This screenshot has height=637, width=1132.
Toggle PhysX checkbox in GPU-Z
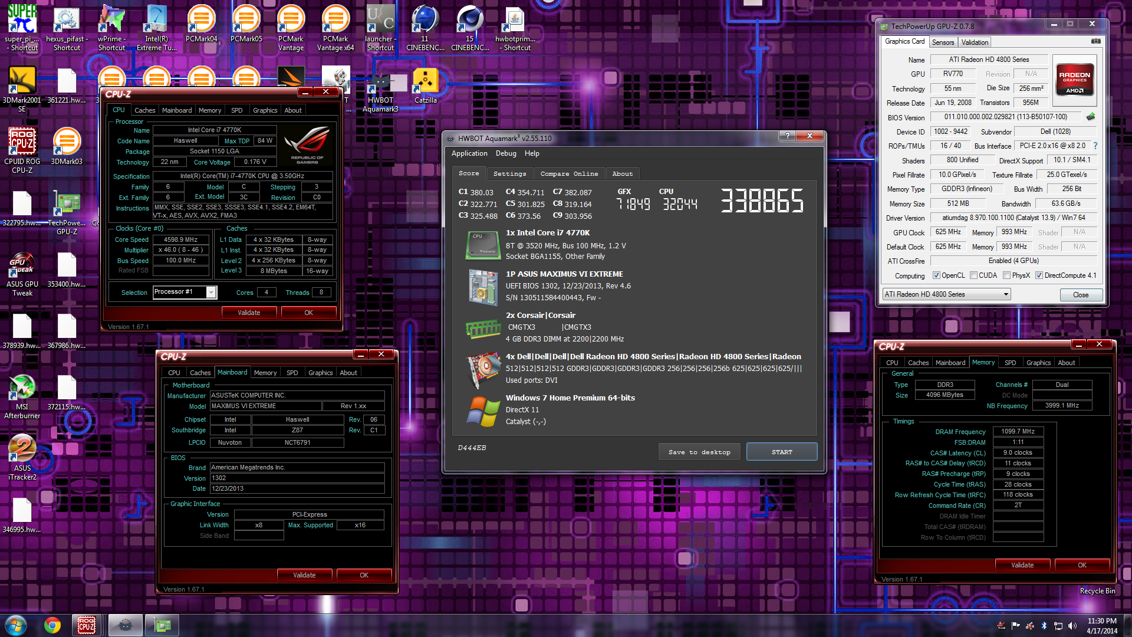tap(1007, 275)
